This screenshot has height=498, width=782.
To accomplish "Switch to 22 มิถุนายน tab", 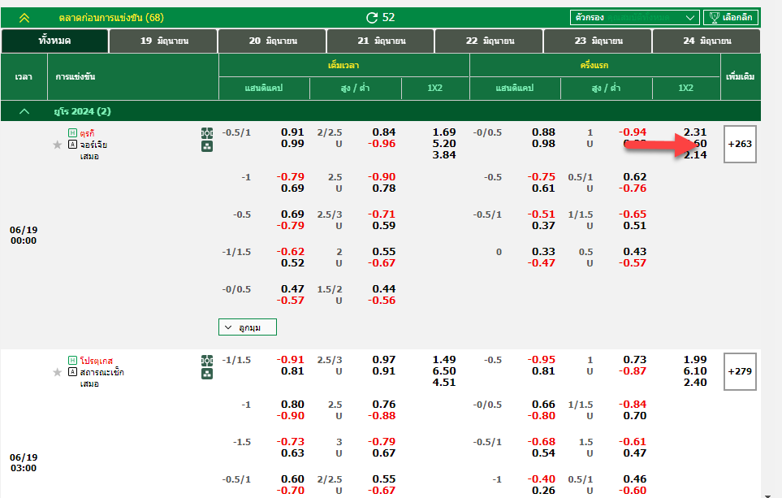I will [489, 41].
